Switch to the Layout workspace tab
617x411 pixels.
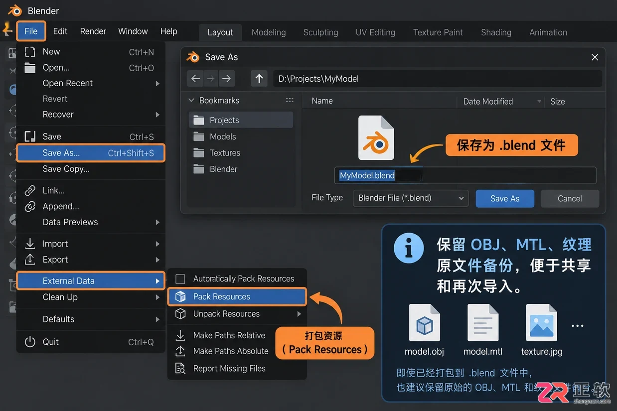click(220, 32)
